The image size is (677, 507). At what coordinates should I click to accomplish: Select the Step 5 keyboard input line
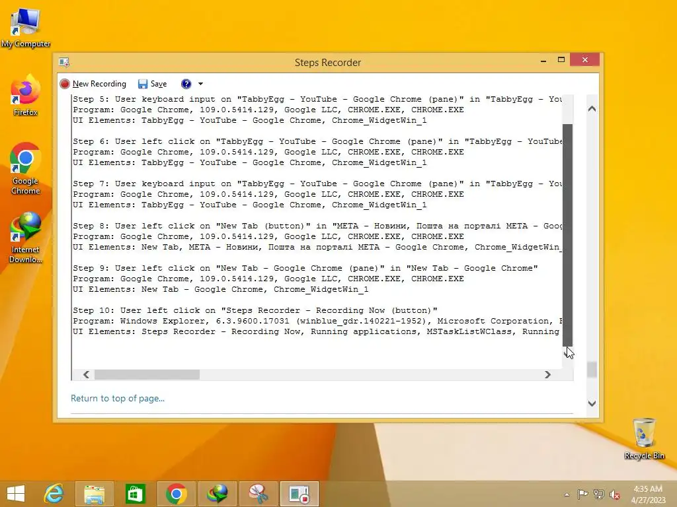tap(317, 99)
